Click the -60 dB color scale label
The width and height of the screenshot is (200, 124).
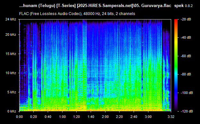click(186, 56)
